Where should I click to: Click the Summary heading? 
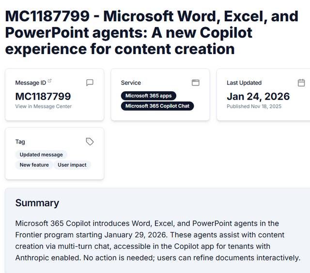tap(37, 203)
